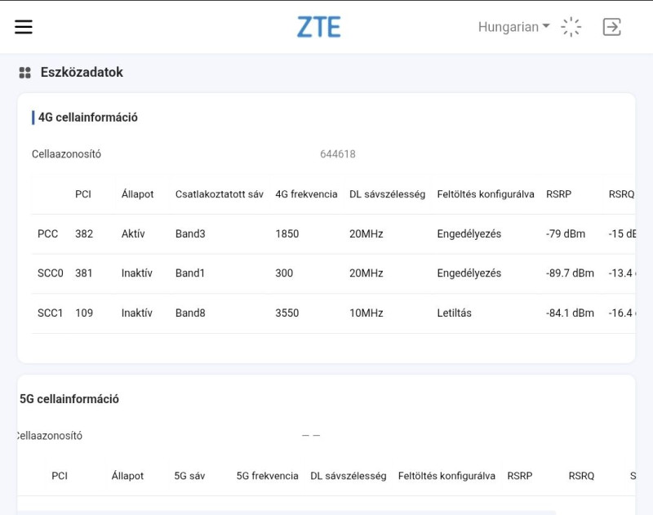Click the horizontal scrollbar at the bottom
This screenshot has width=653, height=515.
(x=286, y=512)
